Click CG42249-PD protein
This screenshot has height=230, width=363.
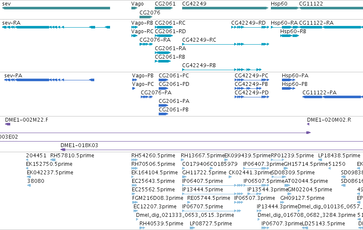[x=252, y=97]
